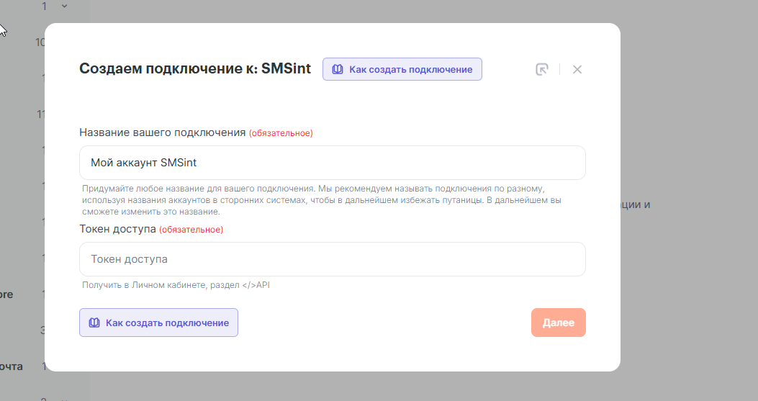Click the 'Создаем подключение к: SMSint' title

click(x=194, y=69)
